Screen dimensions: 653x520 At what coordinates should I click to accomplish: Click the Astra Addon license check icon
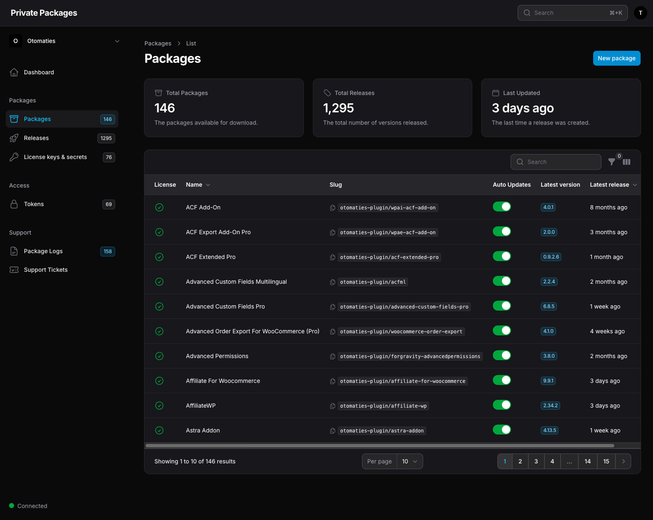(159, 430)
